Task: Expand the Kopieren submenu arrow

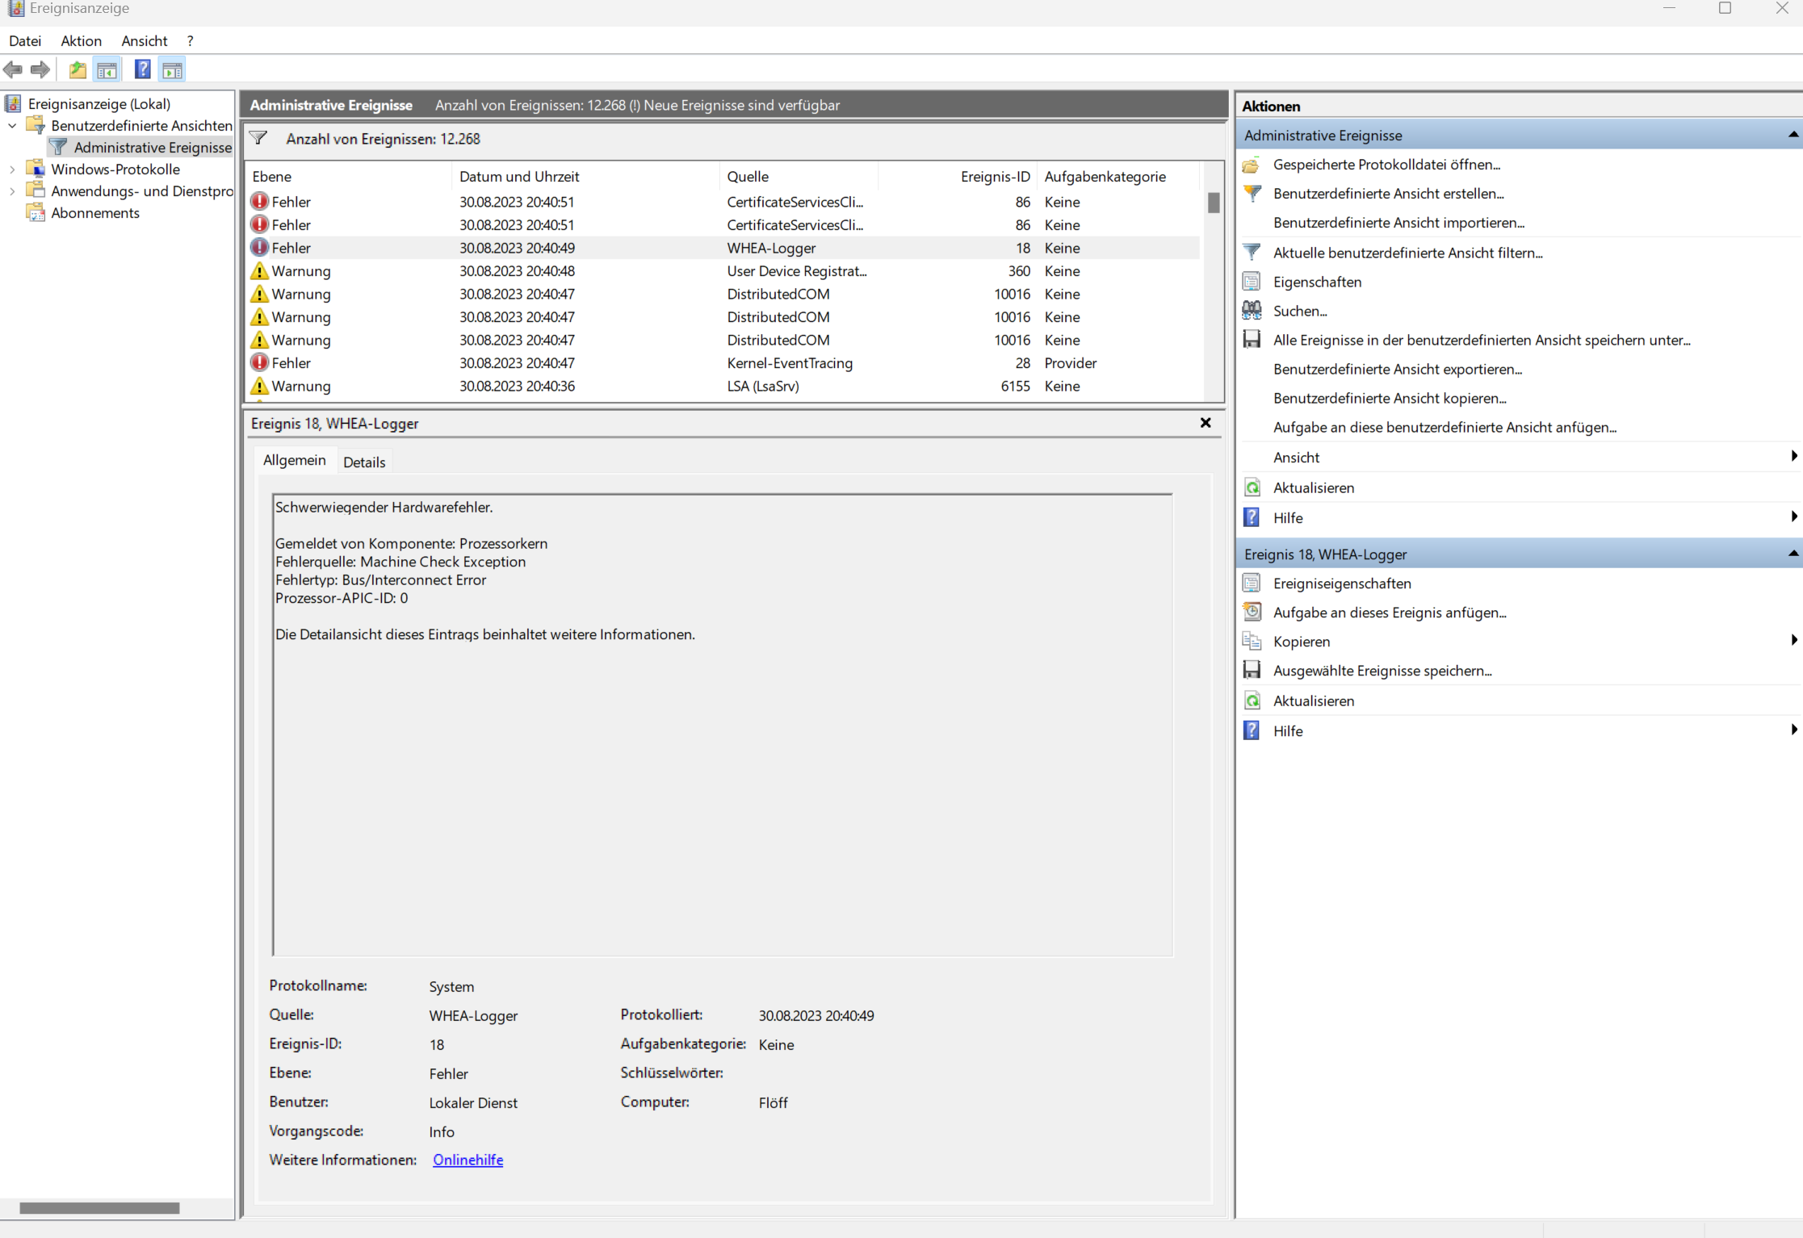Action: (1793, 641)
